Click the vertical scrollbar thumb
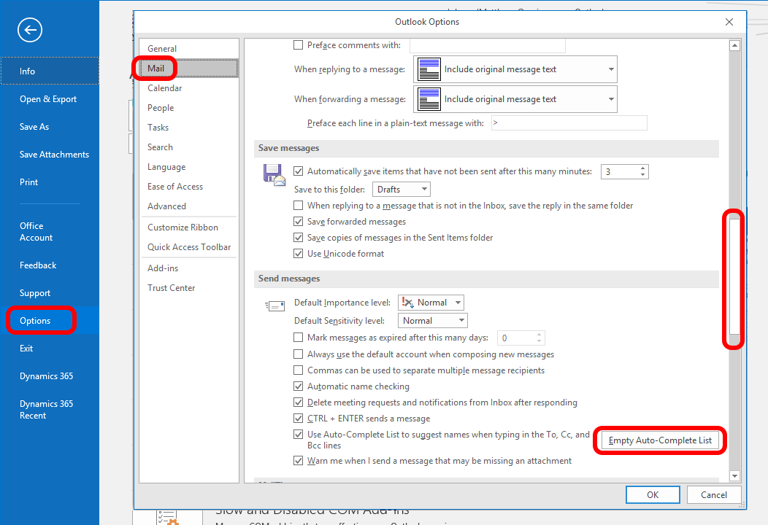 734,279
